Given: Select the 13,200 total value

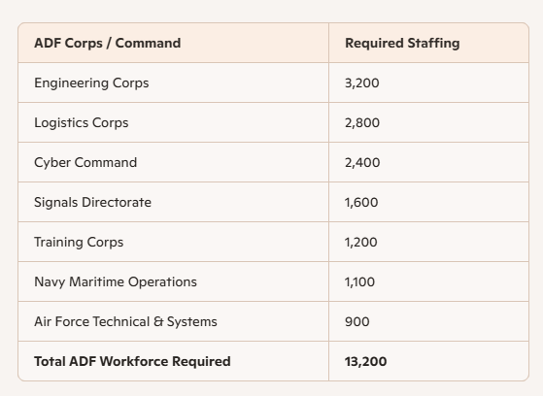Looking at the screenshot, I should (x=365, y=362).
